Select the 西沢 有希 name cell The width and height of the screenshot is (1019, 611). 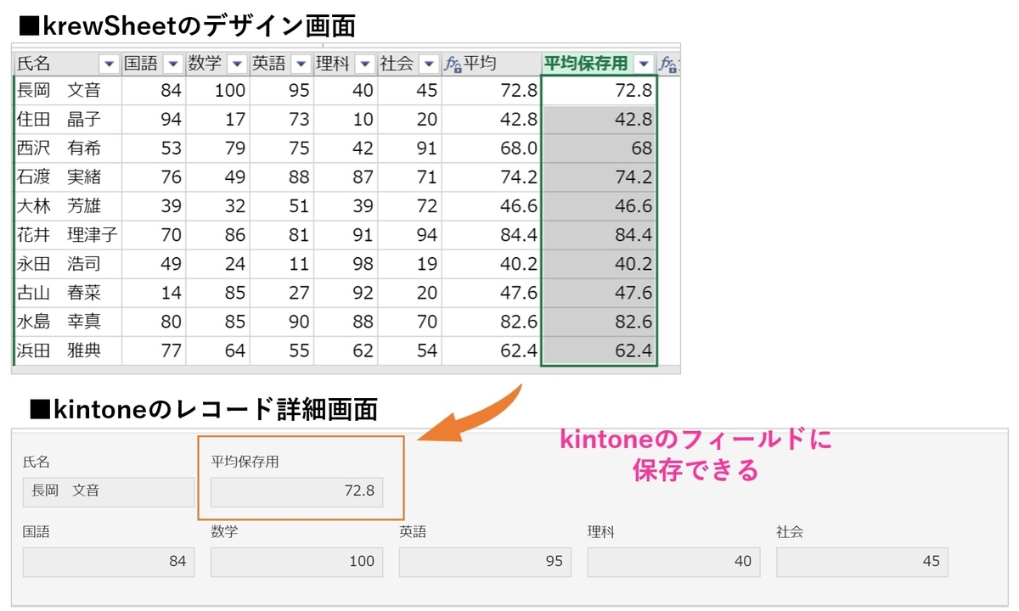pyautogui.click(x=68, y=149)
